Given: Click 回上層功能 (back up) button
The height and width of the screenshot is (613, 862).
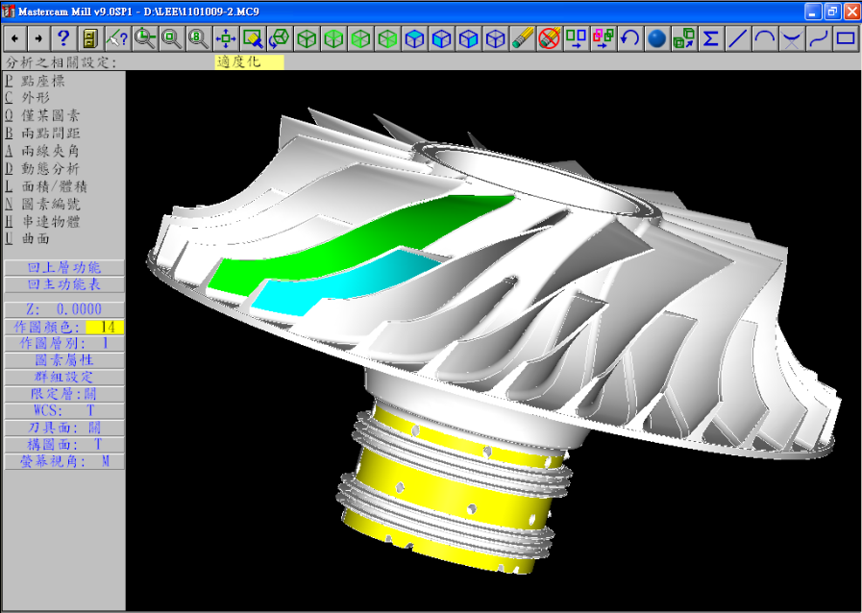Looking at the screenshot, I should coord(63,267).
